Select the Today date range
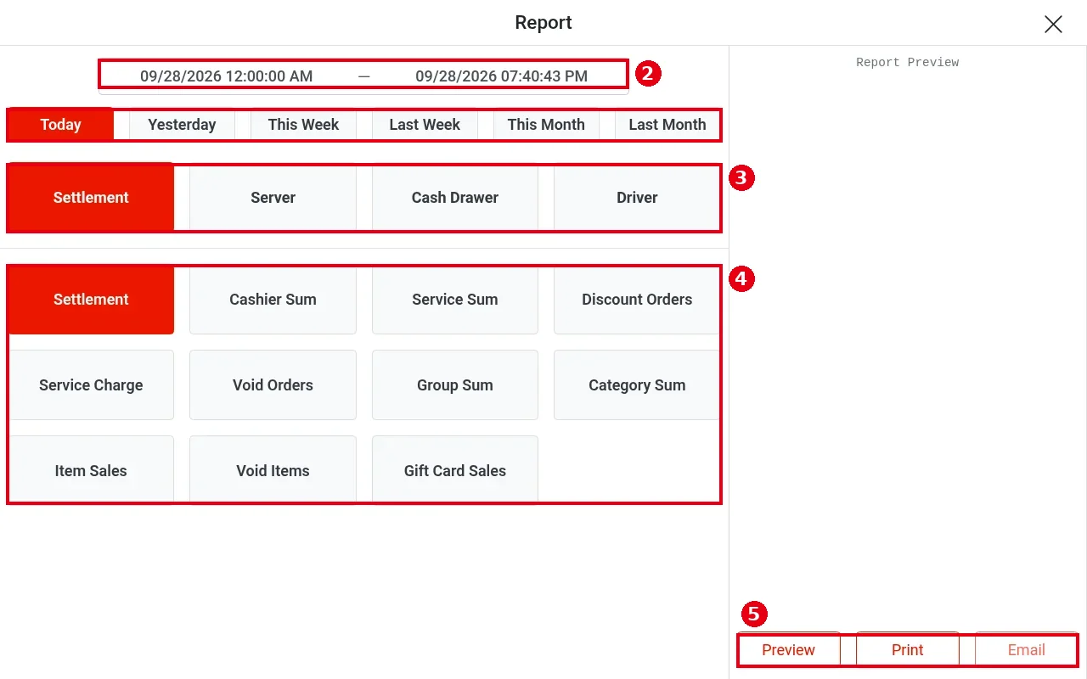 click(60, 125)
